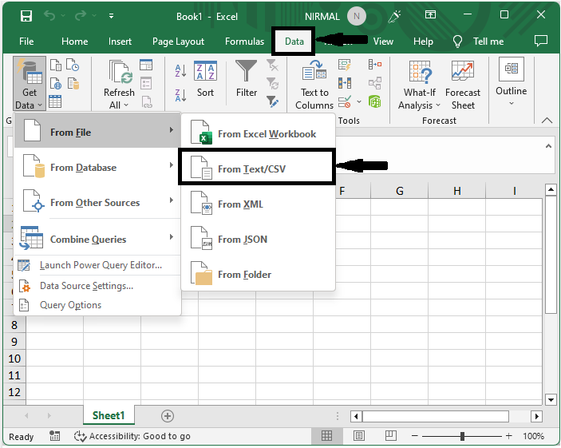Click the Relationships icon

pos(375,83)
